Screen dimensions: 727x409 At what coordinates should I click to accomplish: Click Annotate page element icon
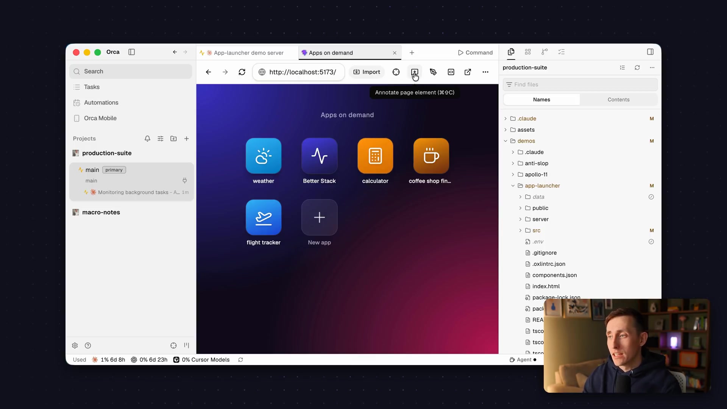415,72
